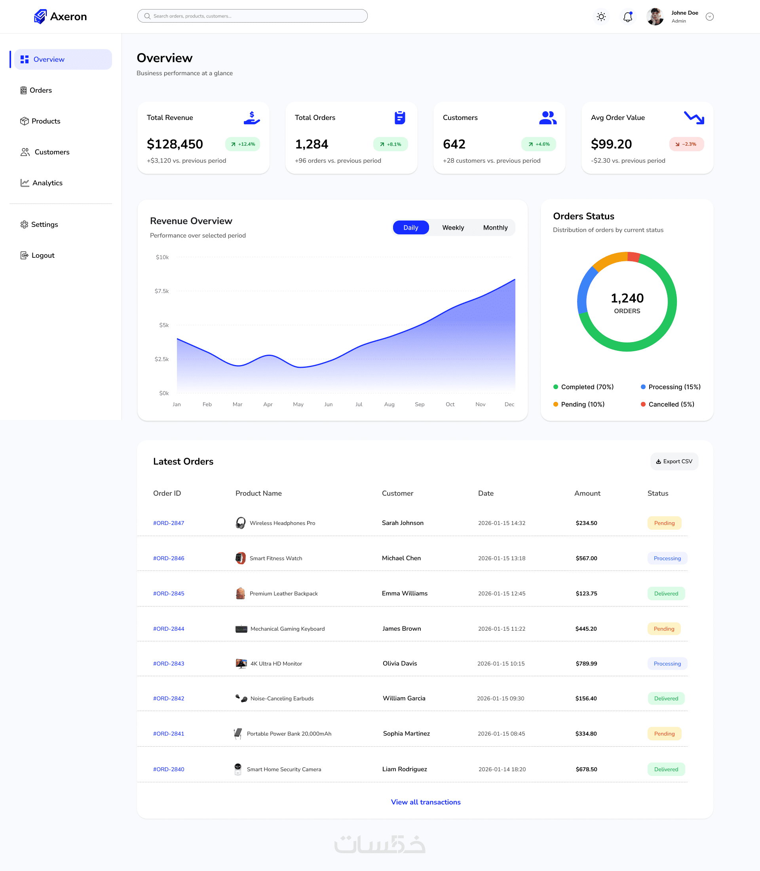The width and height of the screenshot is (760, 871).
Task: Navigate to Analytics in sidebar
Action: pyautogui.click(x=47, y=183)
